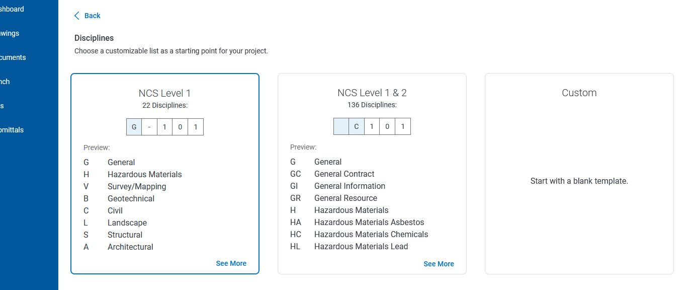
Task: Click the dash box in NCS Level 1 code
Action: click(x=149, y=127)
